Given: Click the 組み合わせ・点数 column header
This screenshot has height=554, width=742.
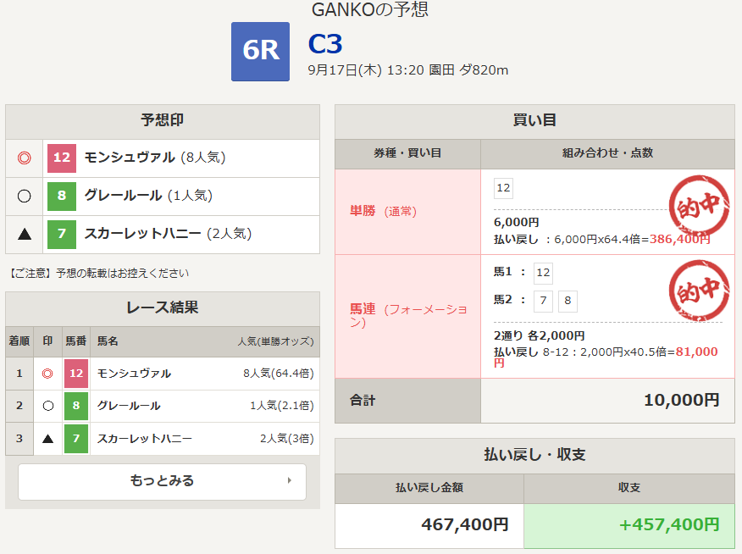Looking at the screenshot, I should click(607, 154).
